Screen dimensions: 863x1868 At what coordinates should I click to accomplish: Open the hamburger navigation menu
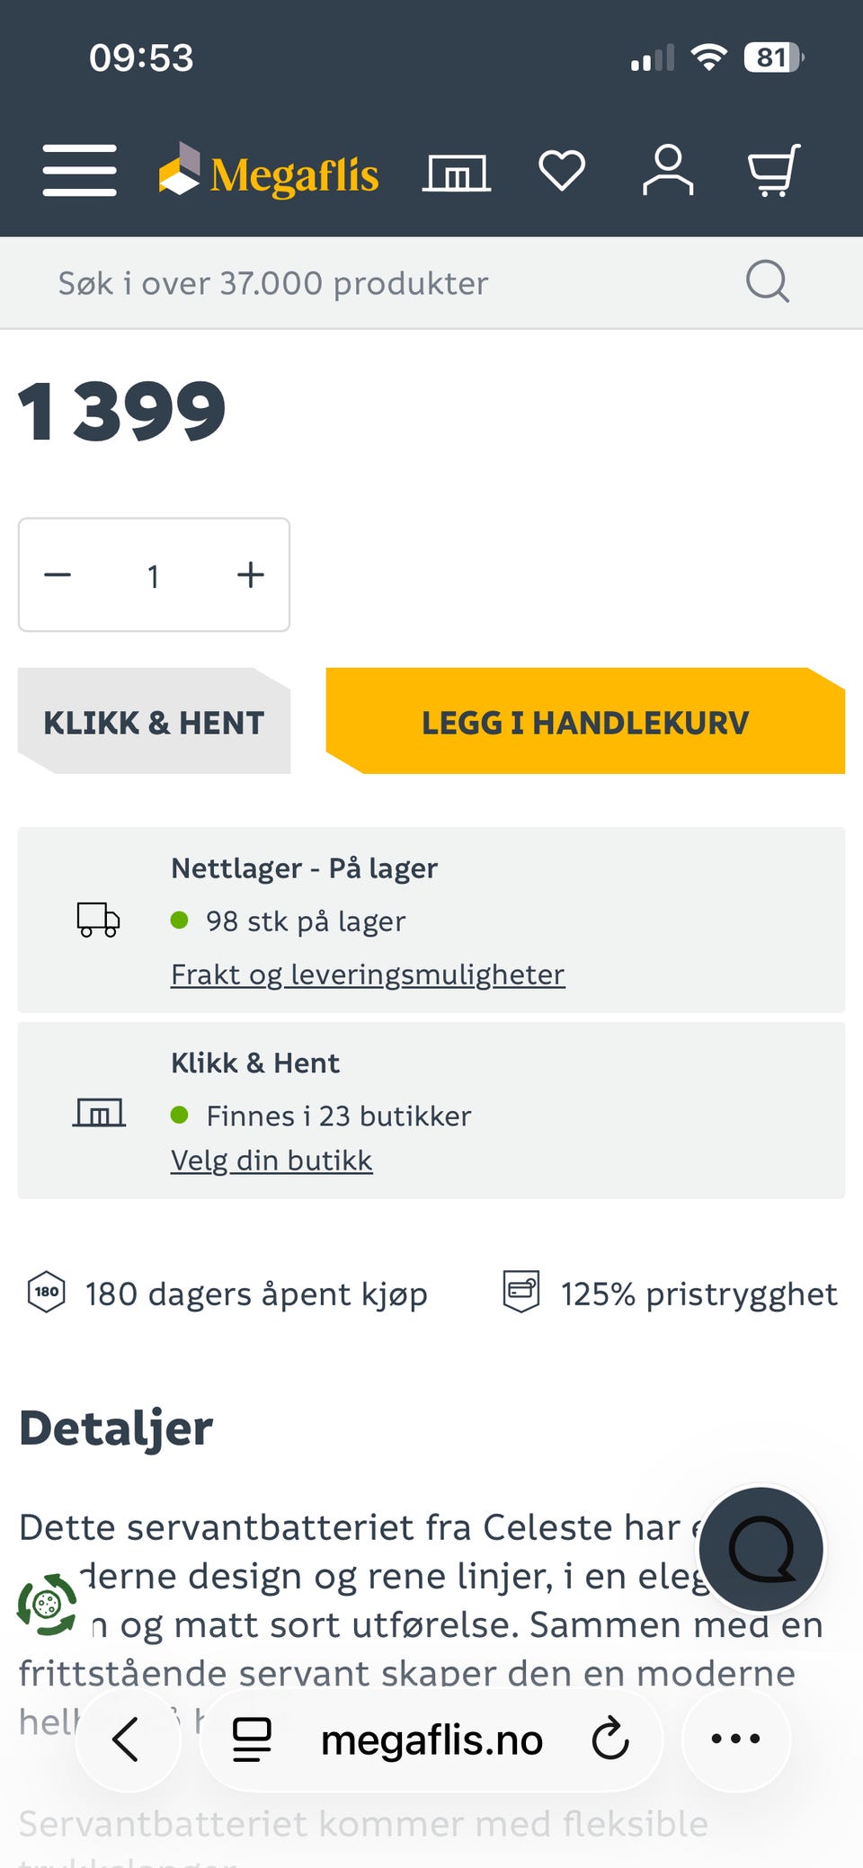click(79, 170)
